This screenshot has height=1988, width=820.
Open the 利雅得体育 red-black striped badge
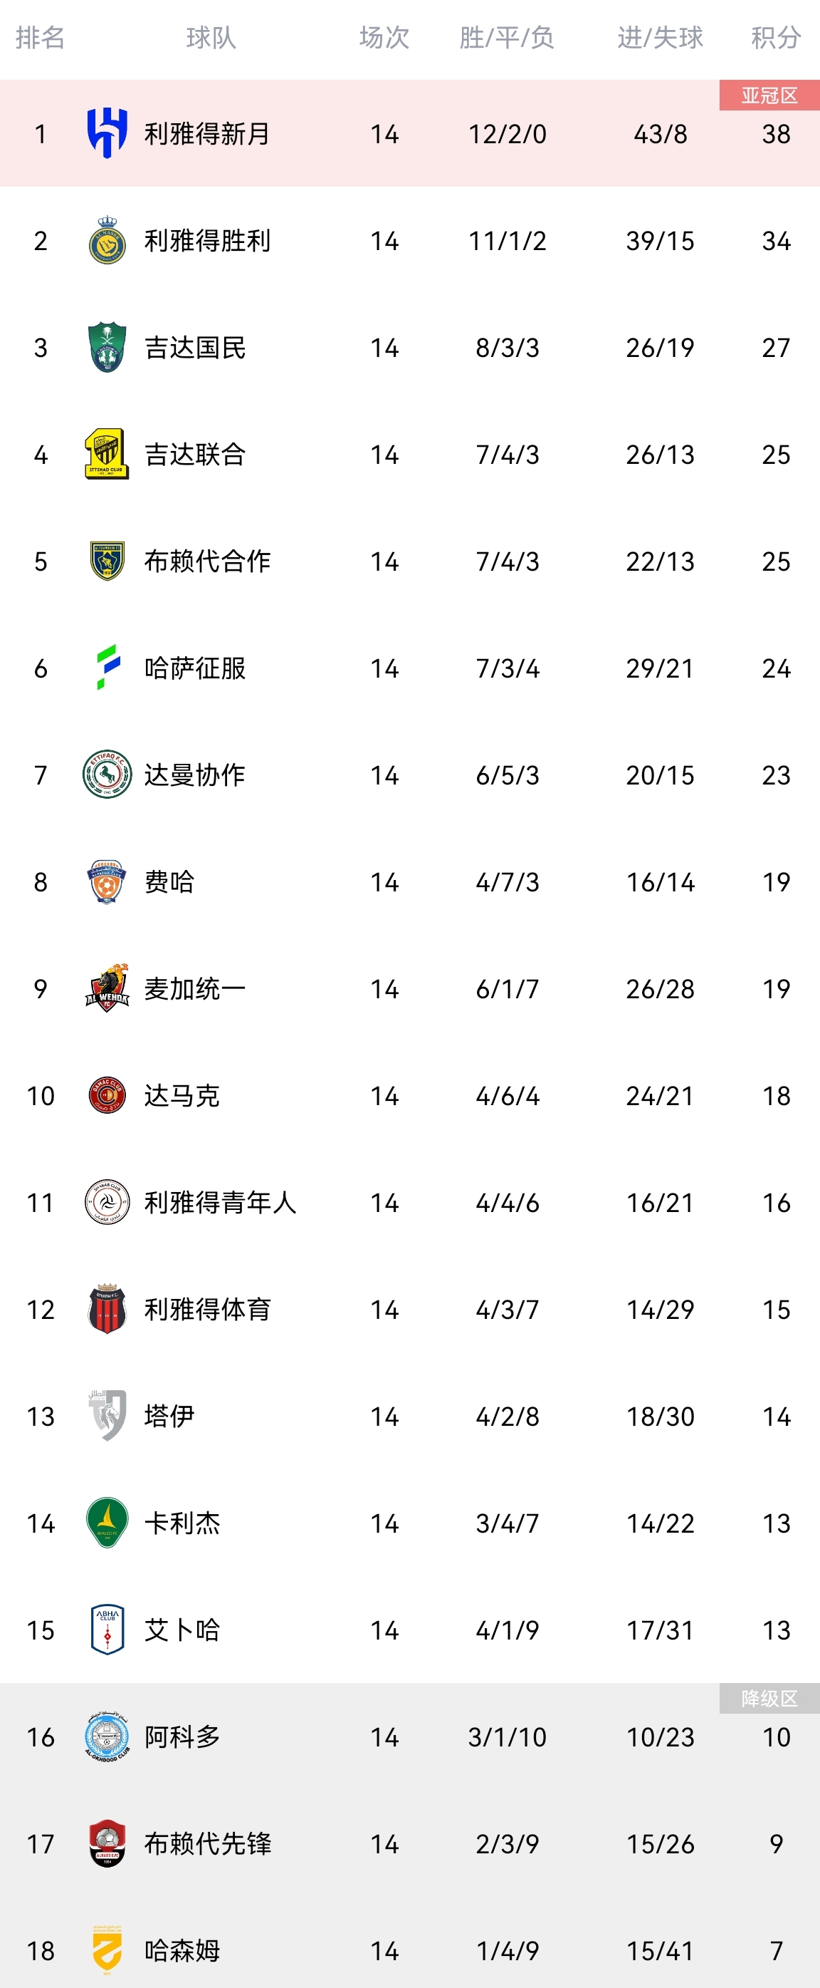(x=107, y=1309)
